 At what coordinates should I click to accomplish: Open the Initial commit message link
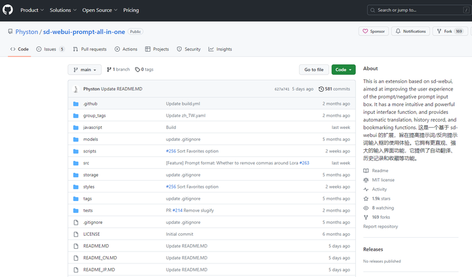(x=180, y=234)
